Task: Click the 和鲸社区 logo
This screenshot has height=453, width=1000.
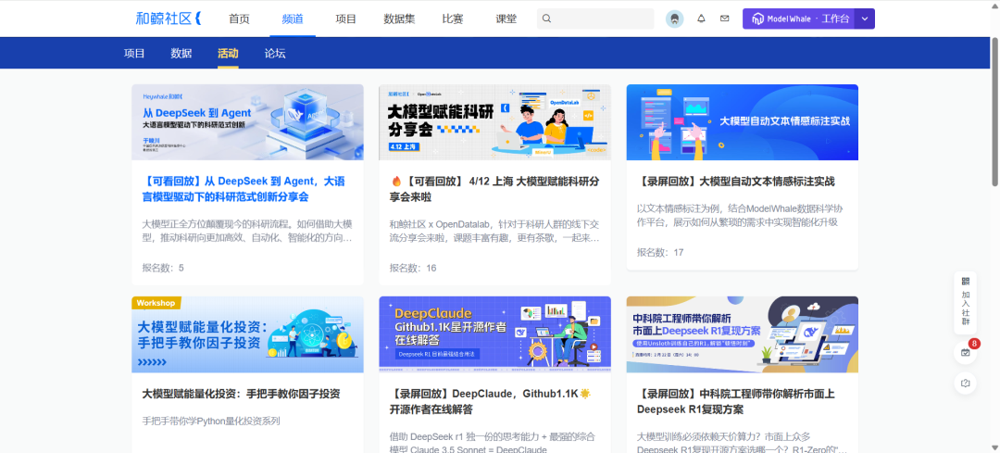Action: point(169,19)
